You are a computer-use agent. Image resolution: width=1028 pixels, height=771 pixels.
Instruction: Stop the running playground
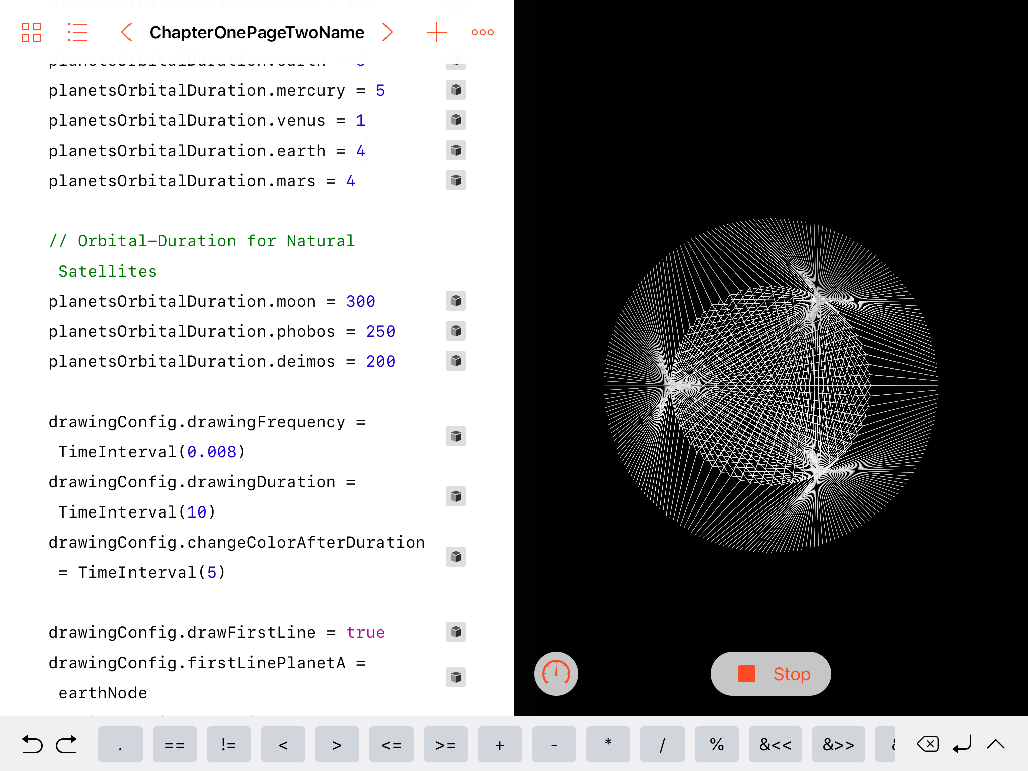point(770,674)
